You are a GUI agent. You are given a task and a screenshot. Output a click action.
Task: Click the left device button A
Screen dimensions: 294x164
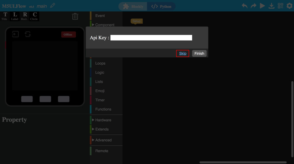pyautogui.click(x=27, y=99)
